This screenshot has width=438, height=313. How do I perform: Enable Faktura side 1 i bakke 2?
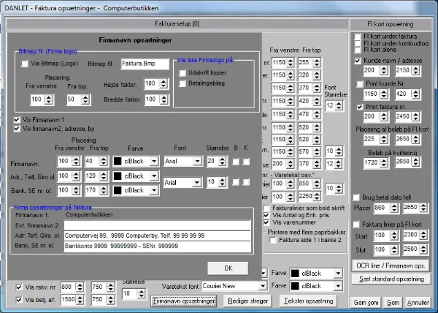coord(273,240)
